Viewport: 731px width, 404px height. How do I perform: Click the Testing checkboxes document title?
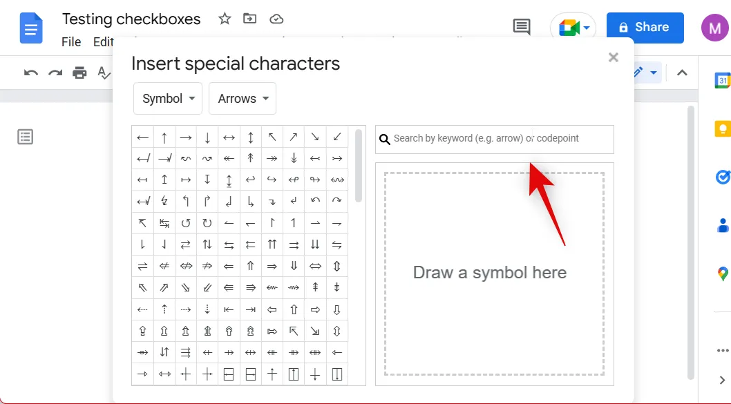(131, 19)
